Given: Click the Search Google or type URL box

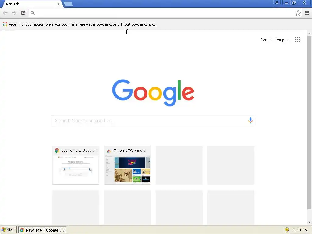Looking at the screenshot, I should [154, 120].
